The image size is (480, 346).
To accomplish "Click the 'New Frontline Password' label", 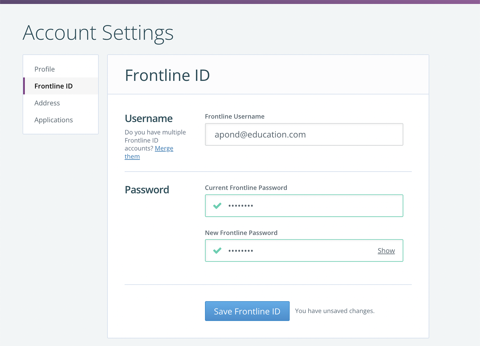I will tap(241, 233).
